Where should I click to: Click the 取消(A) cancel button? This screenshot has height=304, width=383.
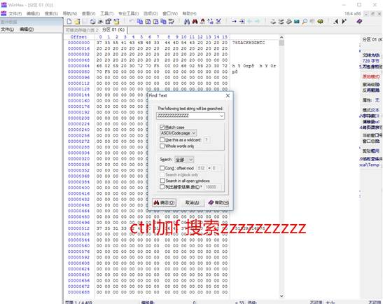click(193, 202)
